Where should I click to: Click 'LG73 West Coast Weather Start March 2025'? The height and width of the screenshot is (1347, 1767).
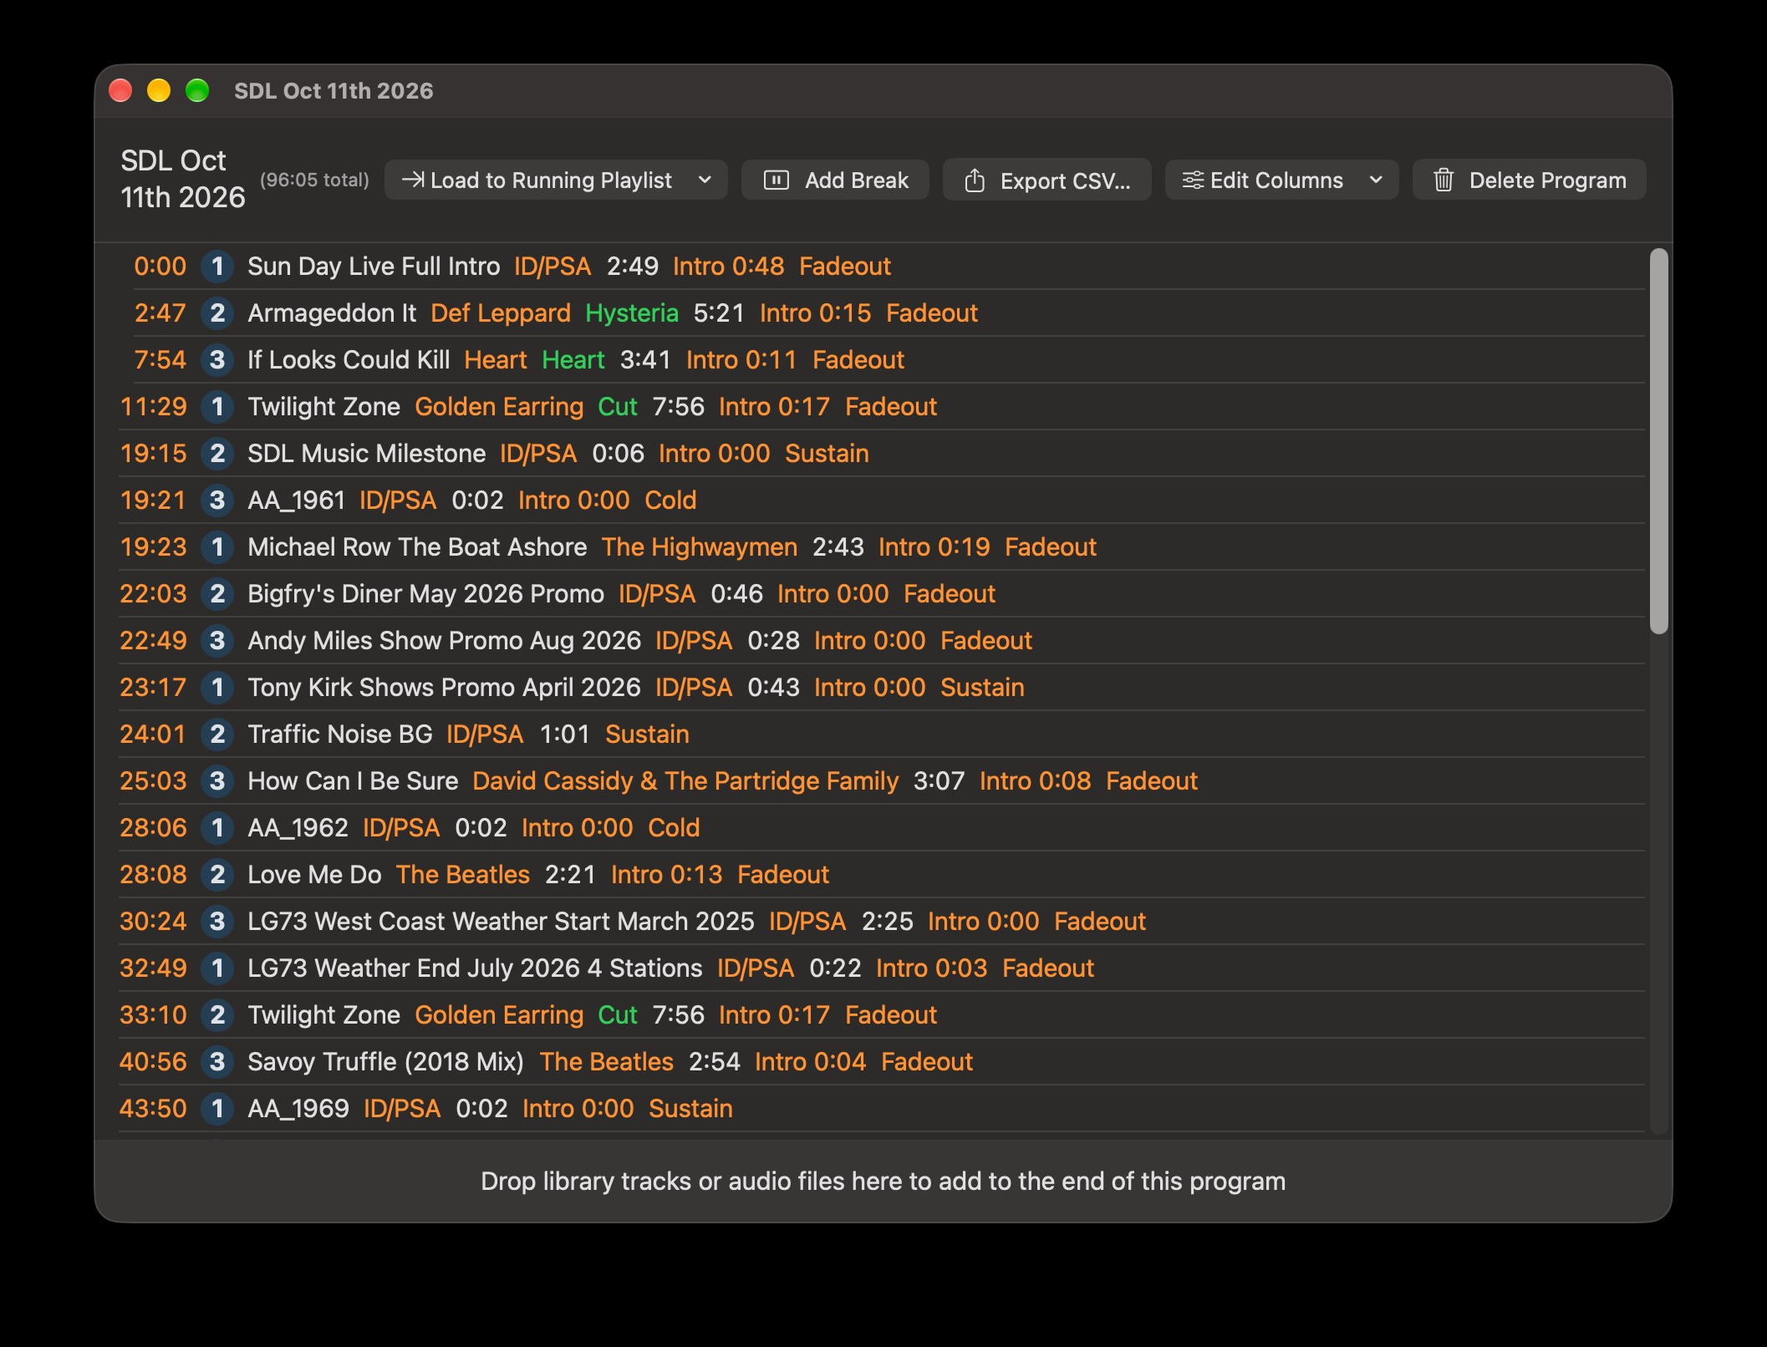(x=501, y=922)
